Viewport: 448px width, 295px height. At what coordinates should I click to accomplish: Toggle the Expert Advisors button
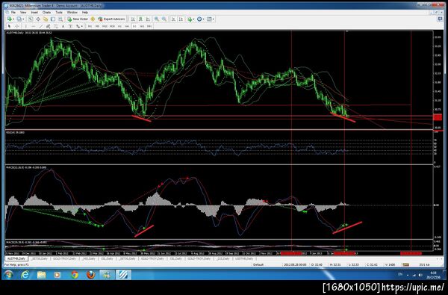(x=111, y=19)
